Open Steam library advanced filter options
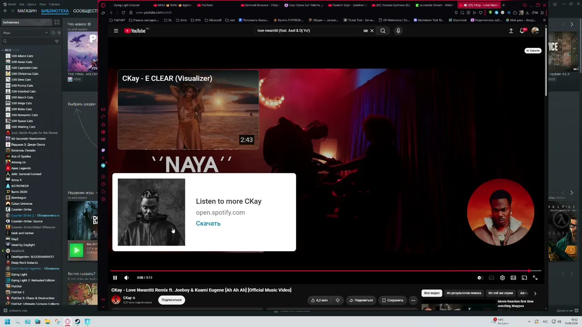The height and width of the screenshot is (327, 582). pyautogui.click(x=57, y=41)
